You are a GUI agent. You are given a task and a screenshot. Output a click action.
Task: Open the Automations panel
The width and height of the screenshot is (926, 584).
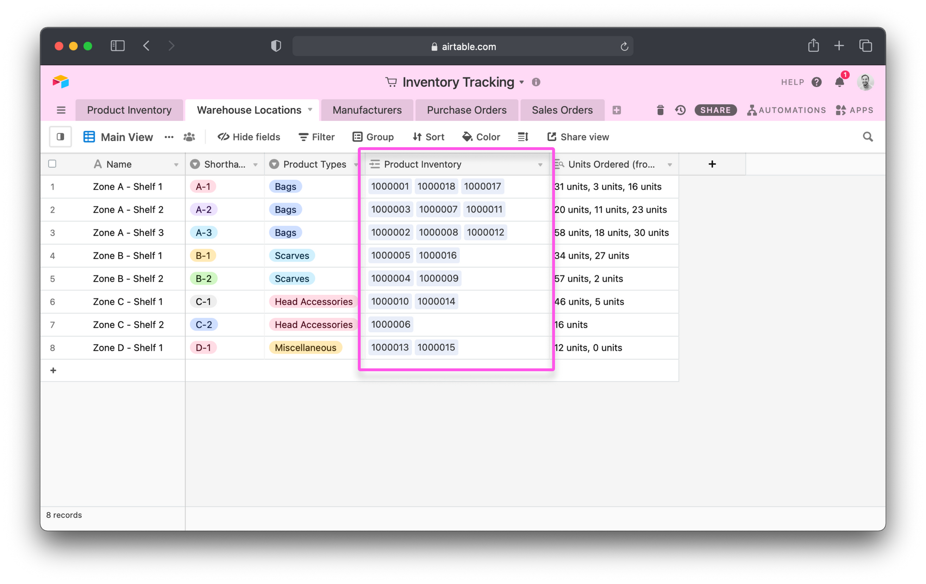(x=786, y=110)
